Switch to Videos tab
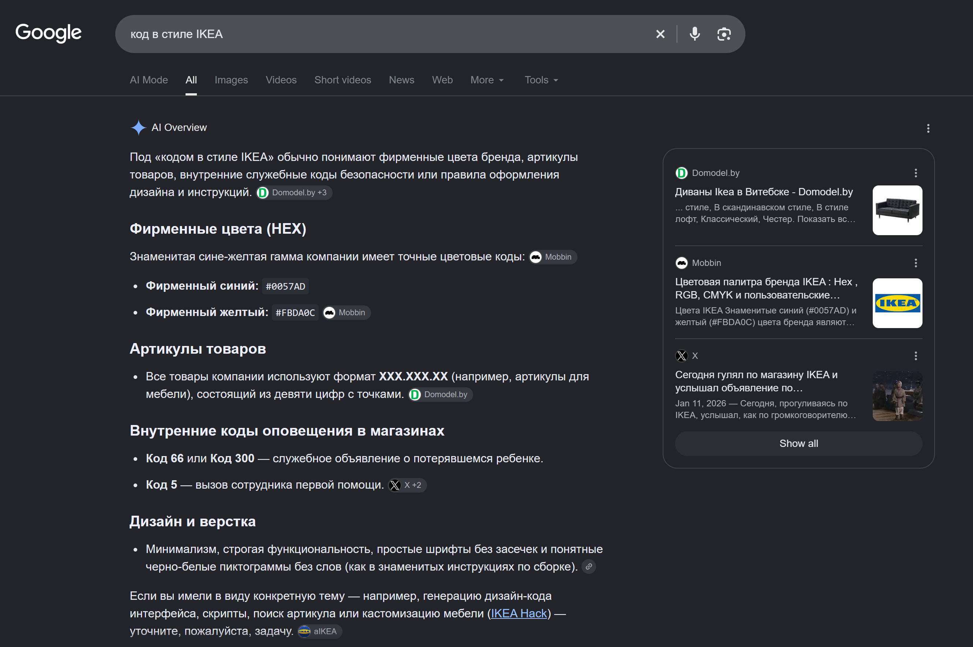The height and width of the screenshot is (647, 973). pyautogui.click(x=281, y=80)
